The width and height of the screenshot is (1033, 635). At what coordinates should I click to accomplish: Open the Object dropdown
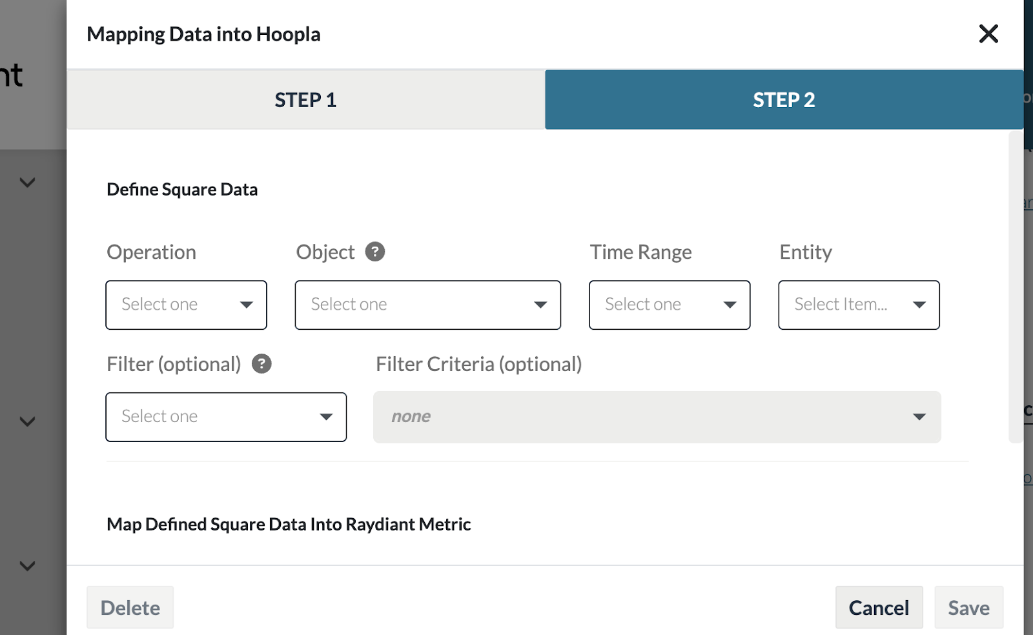[x=428, y=305]
